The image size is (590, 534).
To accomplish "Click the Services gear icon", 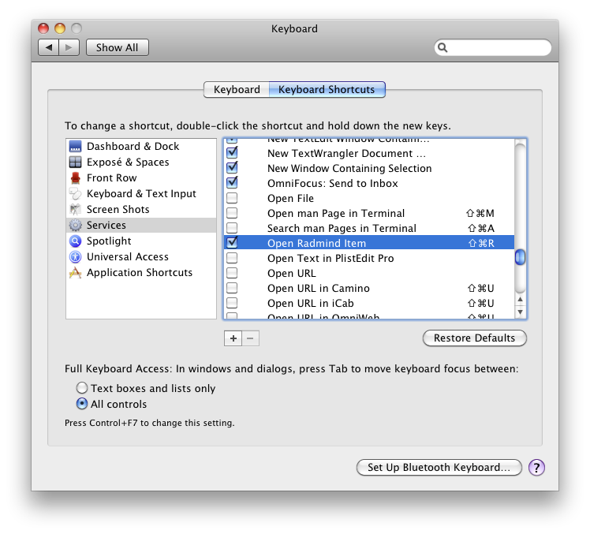I will [75, 225].
